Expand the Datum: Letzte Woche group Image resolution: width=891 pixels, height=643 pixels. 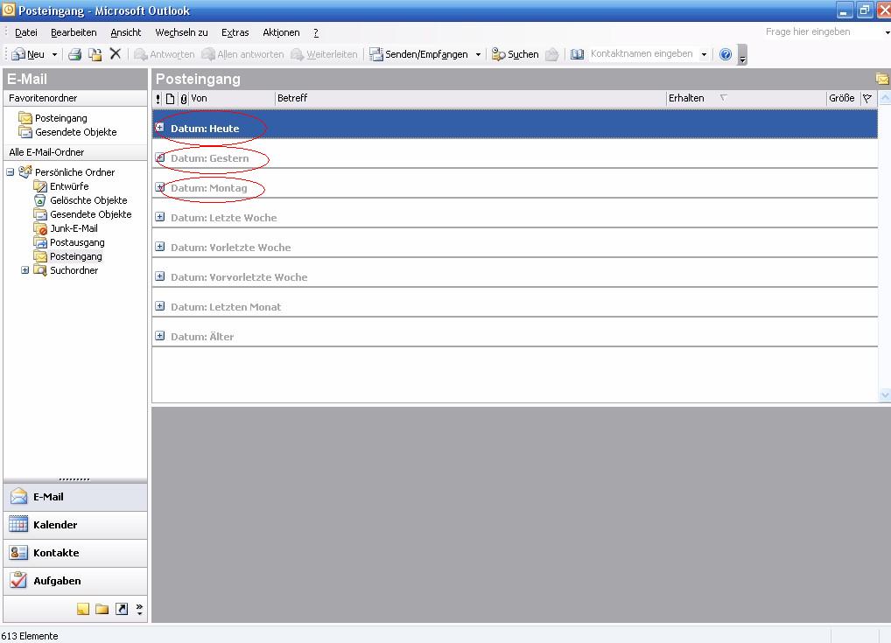tap(160, 217)
